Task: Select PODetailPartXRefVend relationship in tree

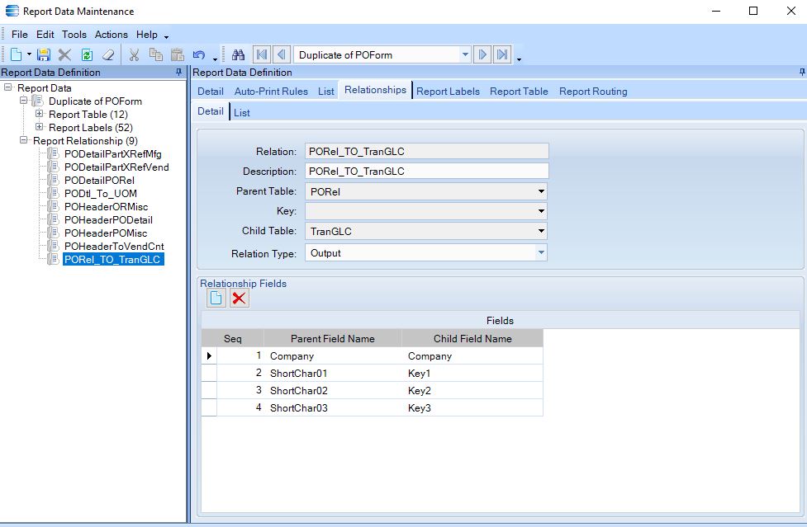Action: 116,167
